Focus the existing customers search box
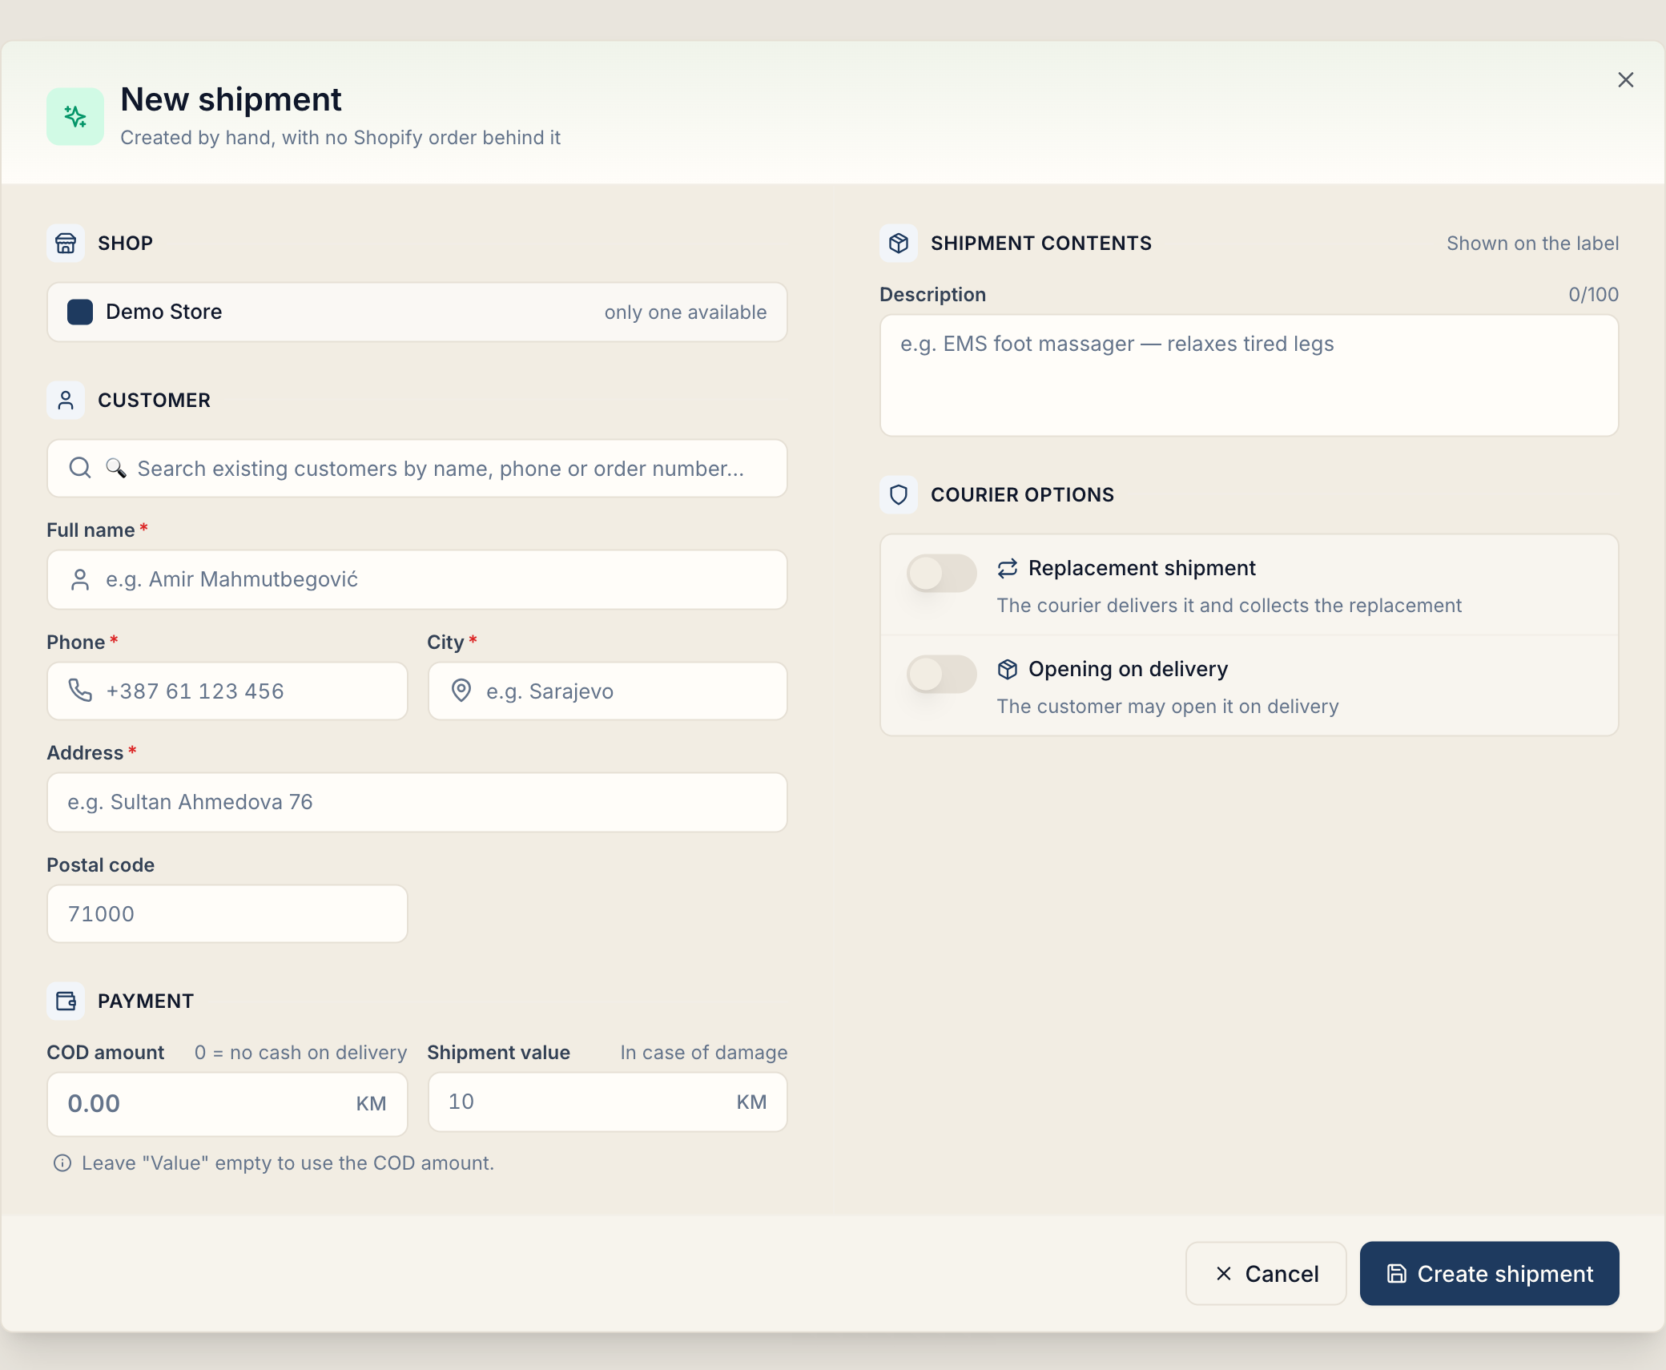The height and width of the screenshot is (1370, 1666). pos(417,468)
